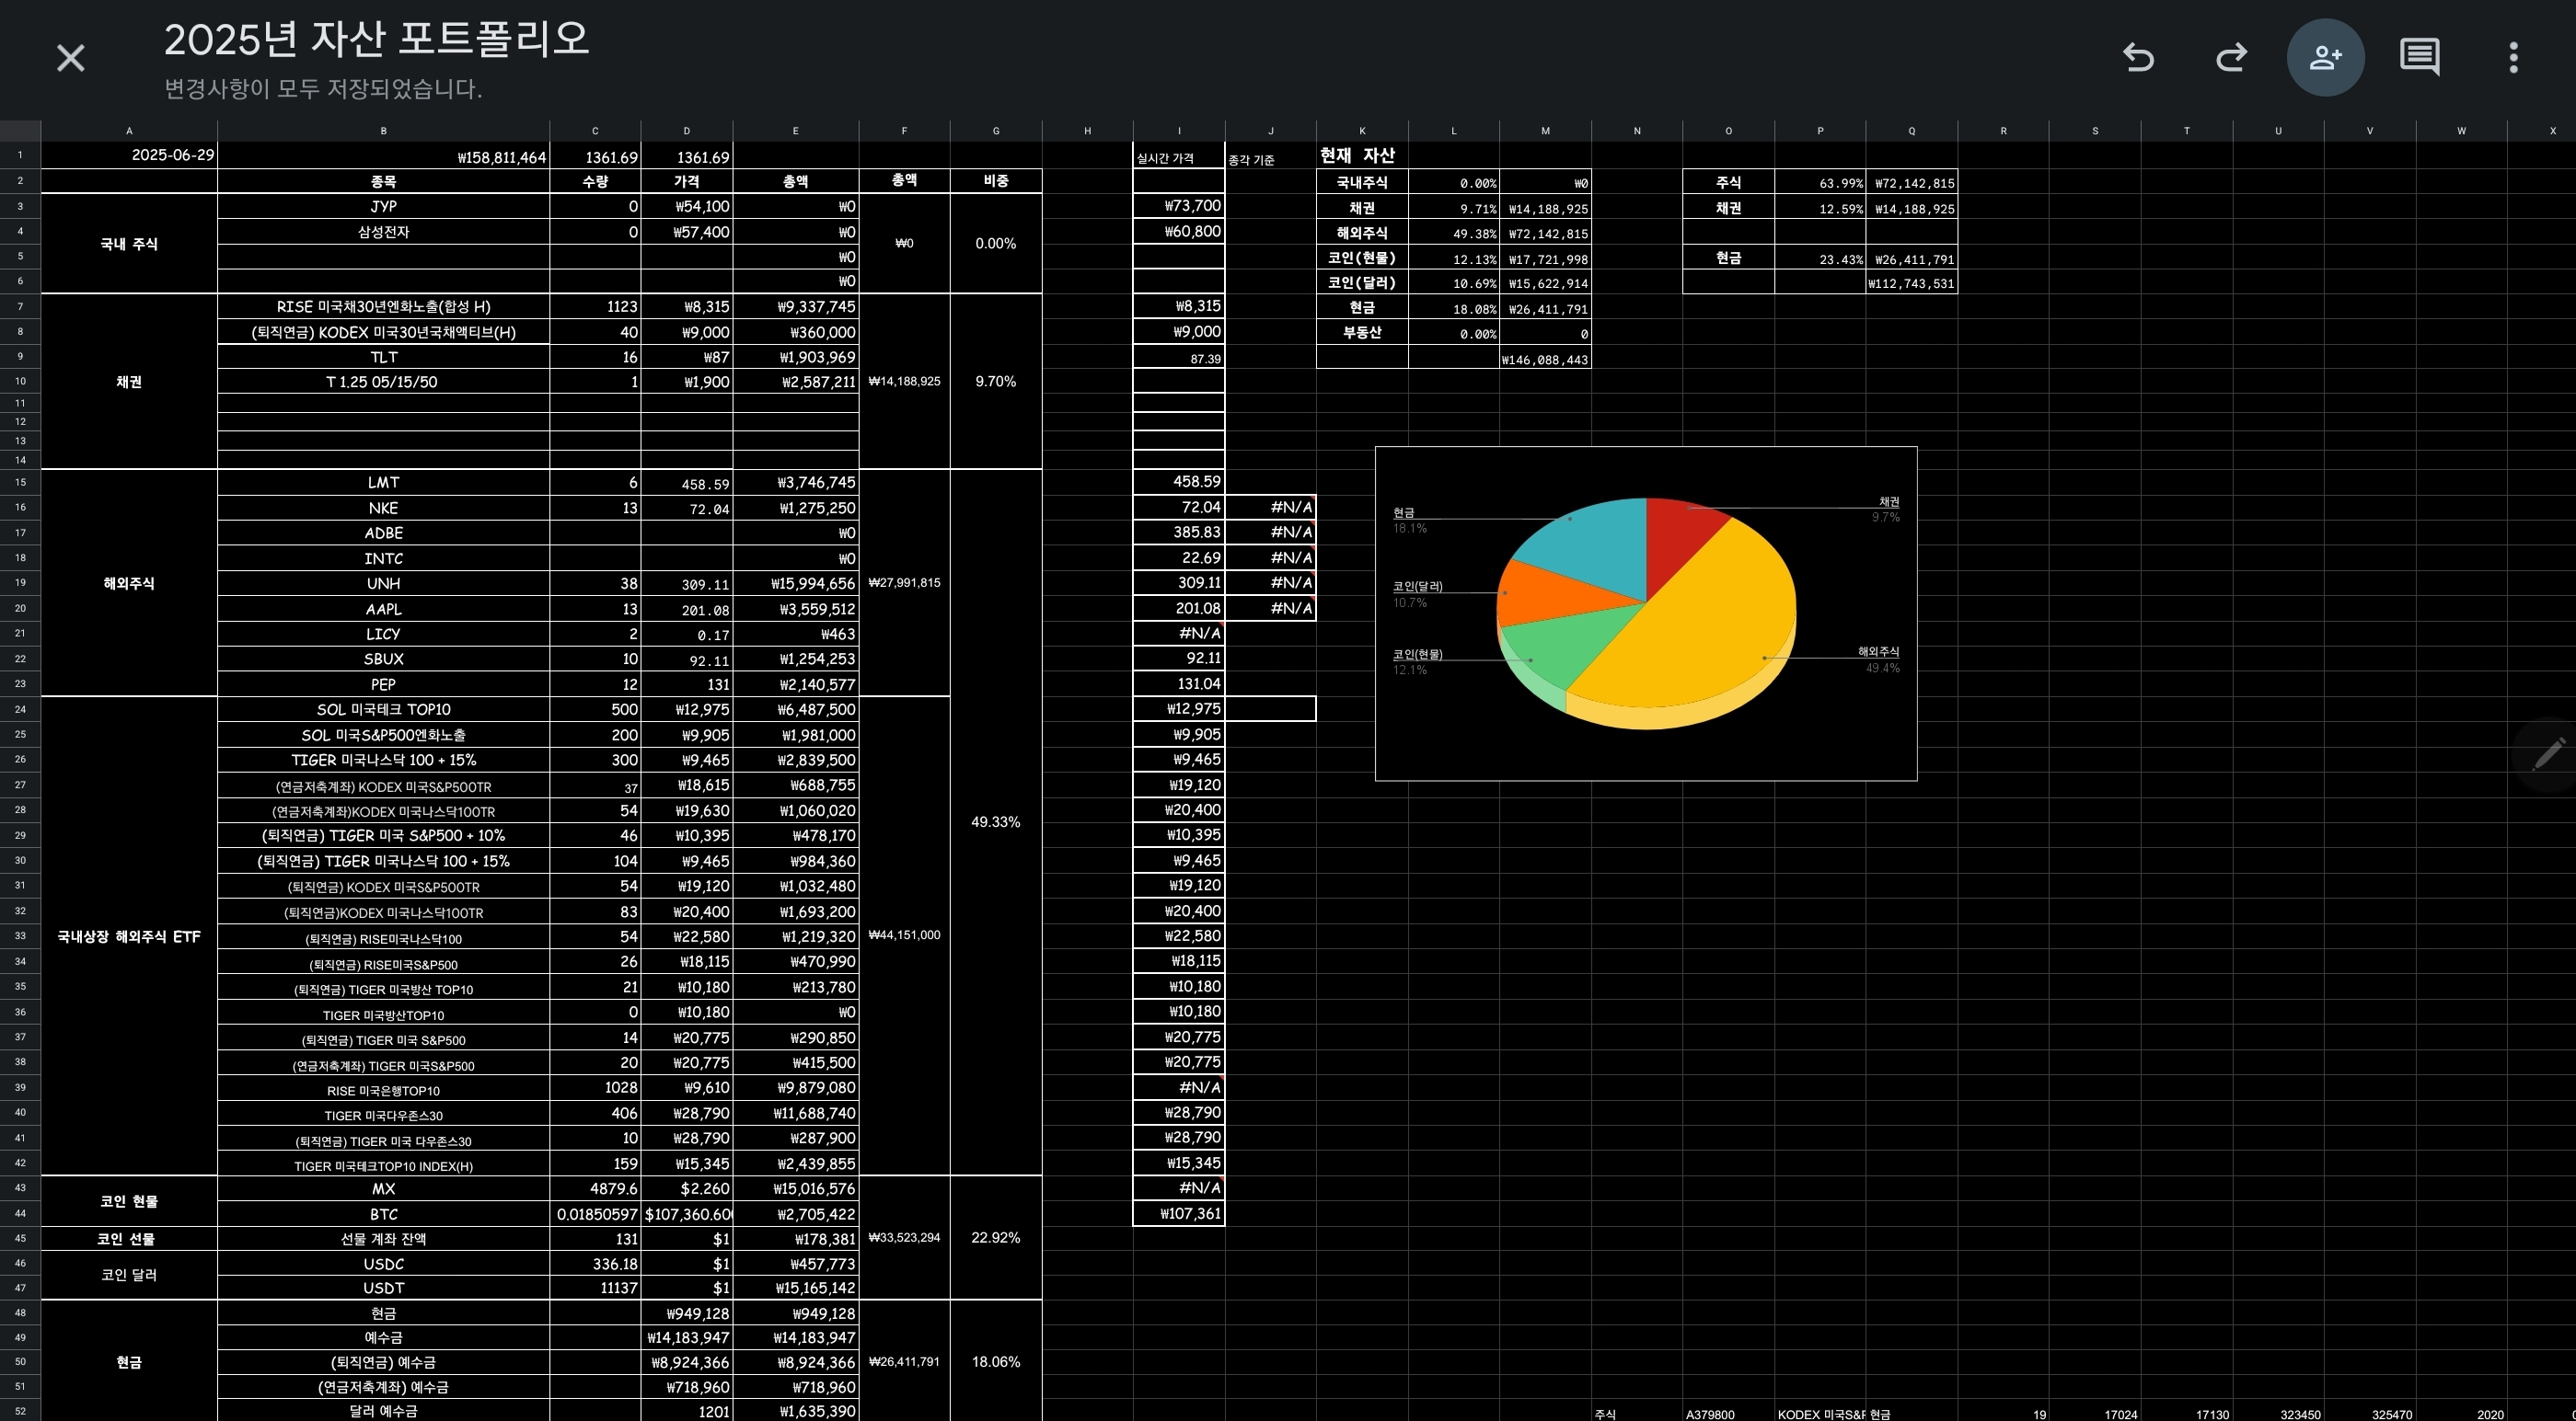Screen dimensions: 2576x1421
Task: Click the 2025년 자산 포트폴리오 title
Action: (x=376, y=40)
